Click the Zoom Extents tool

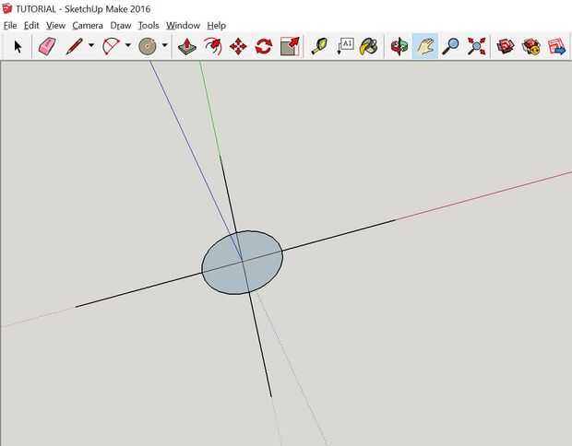tap(476, 47)
